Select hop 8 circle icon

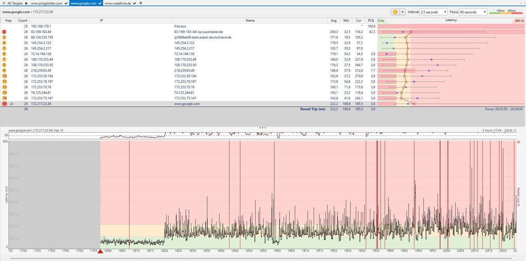click(x=4, y=65)
